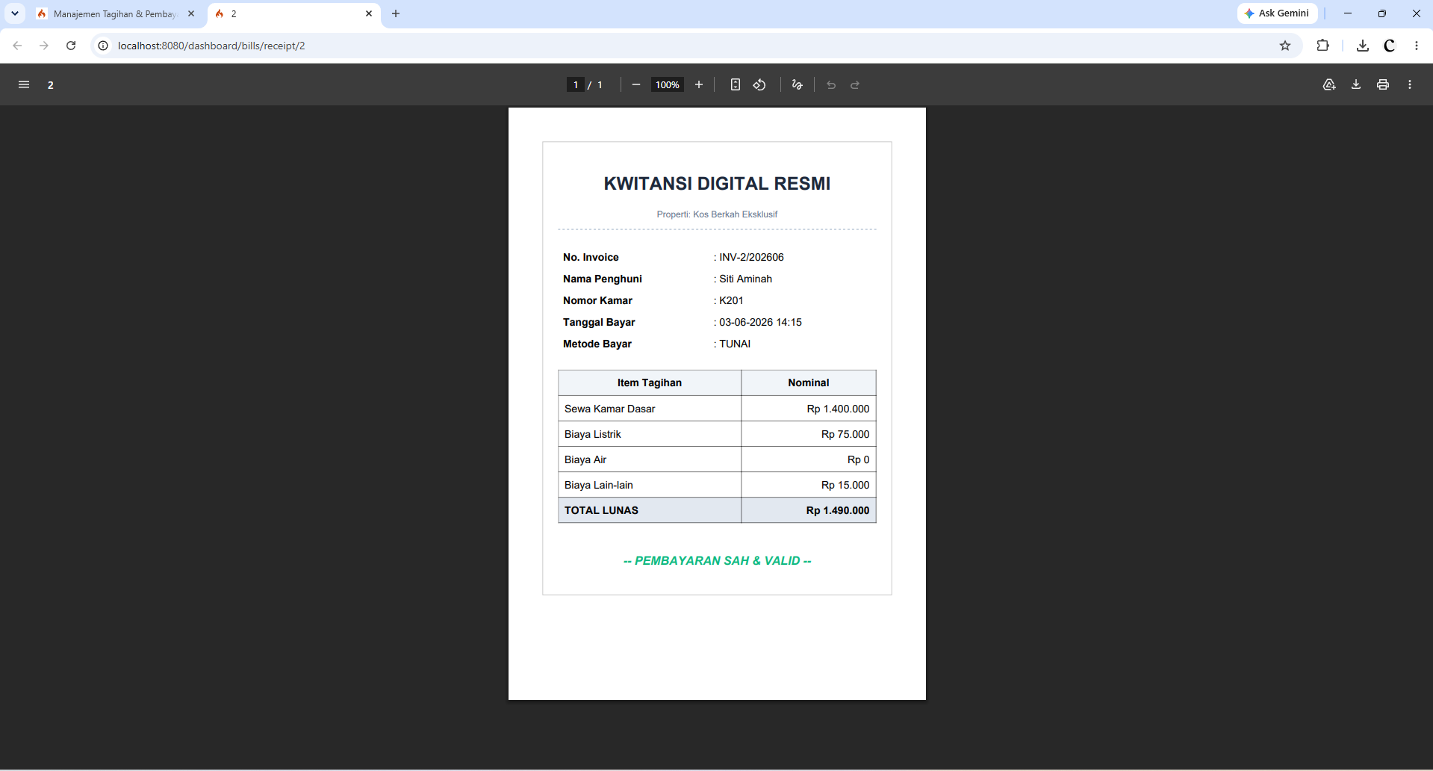Click the Undo icon in PDF toolbar
The image size is (1433, 771).
[x=831, y=85]
